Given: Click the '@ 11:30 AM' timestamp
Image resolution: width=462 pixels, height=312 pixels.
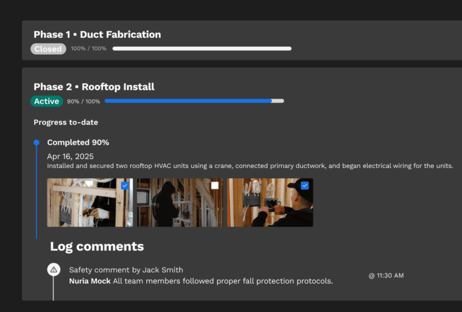Looking at the screenshot, I should click(x=386, y=275).
